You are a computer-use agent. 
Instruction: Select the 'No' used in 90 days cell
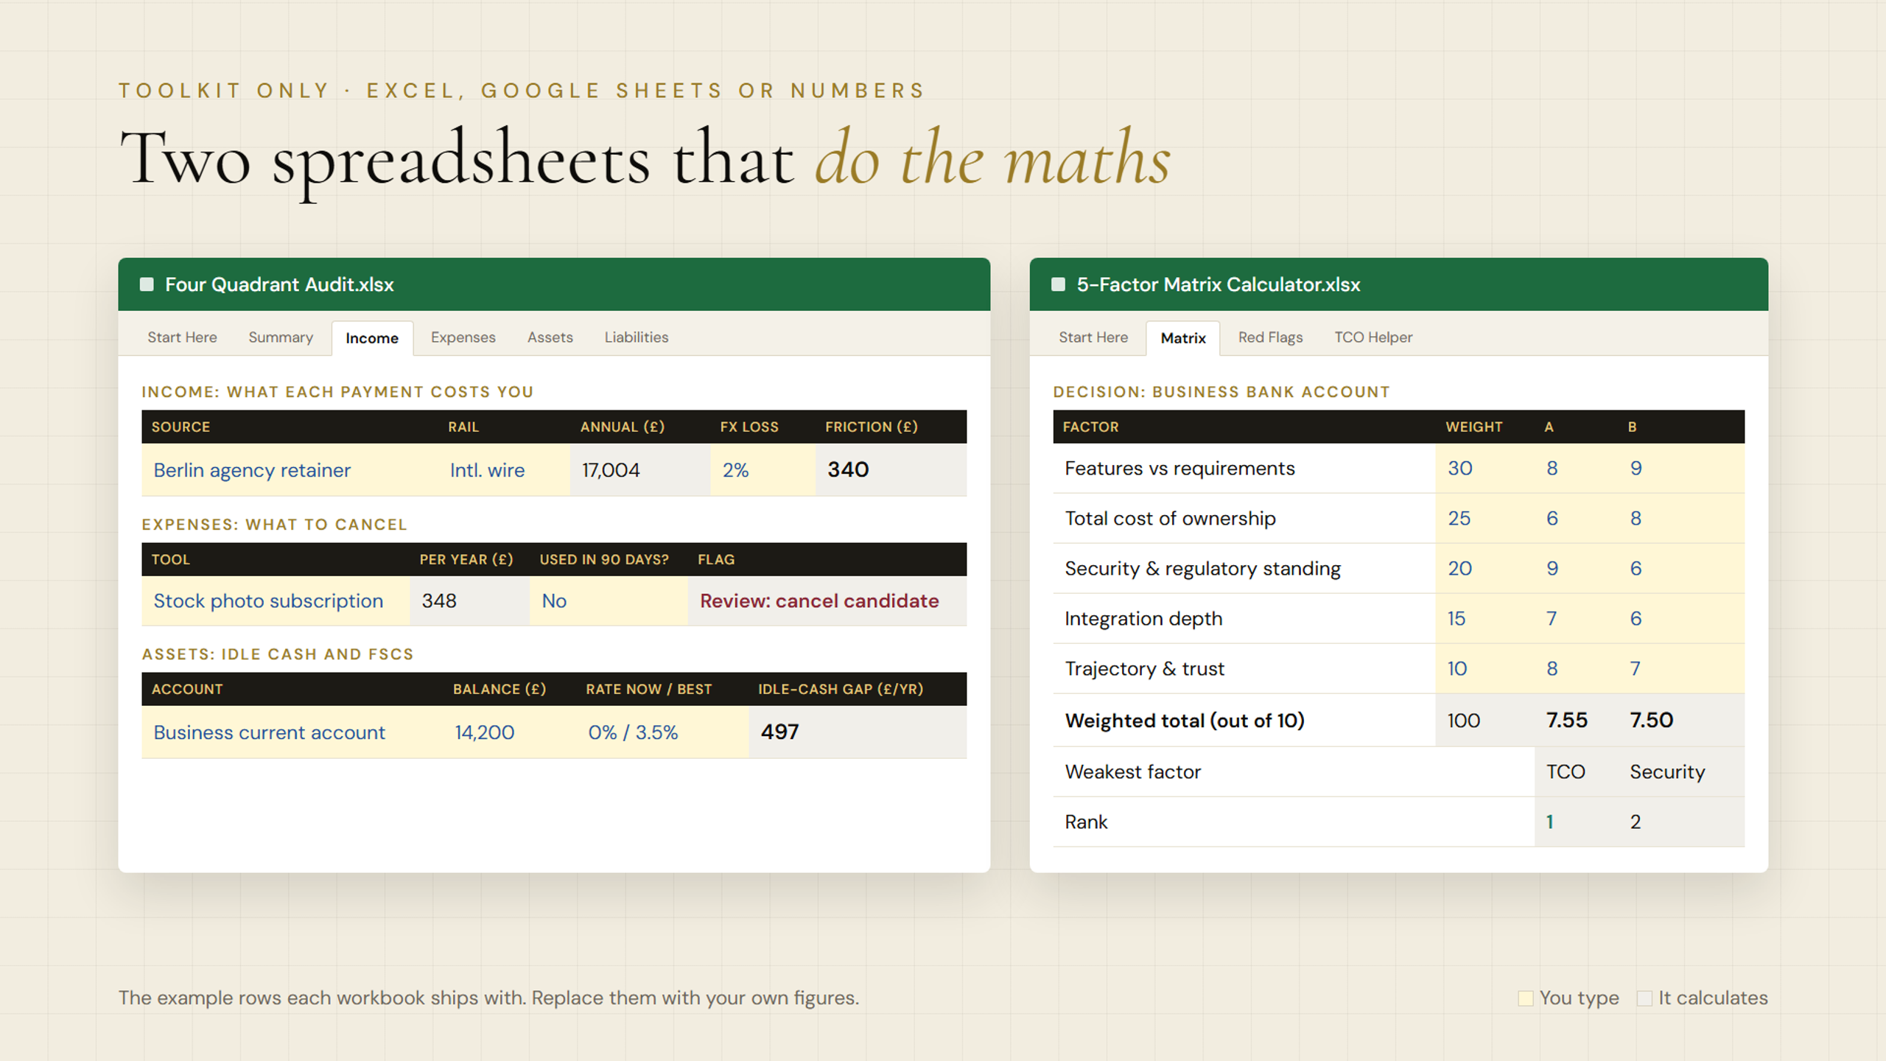coord(609,601)
